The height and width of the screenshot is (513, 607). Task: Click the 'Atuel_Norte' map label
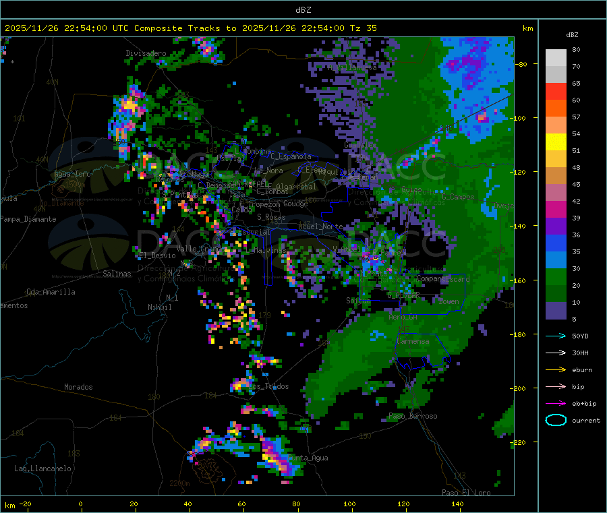point(320,227)
